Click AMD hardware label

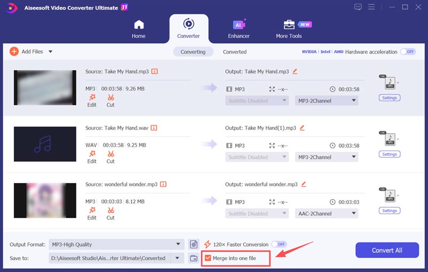339,51
